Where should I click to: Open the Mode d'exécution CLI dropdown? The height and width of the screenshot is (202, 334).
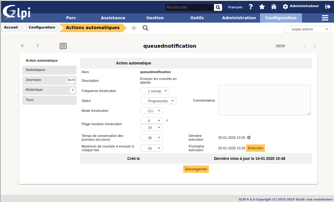coord(151,110)
